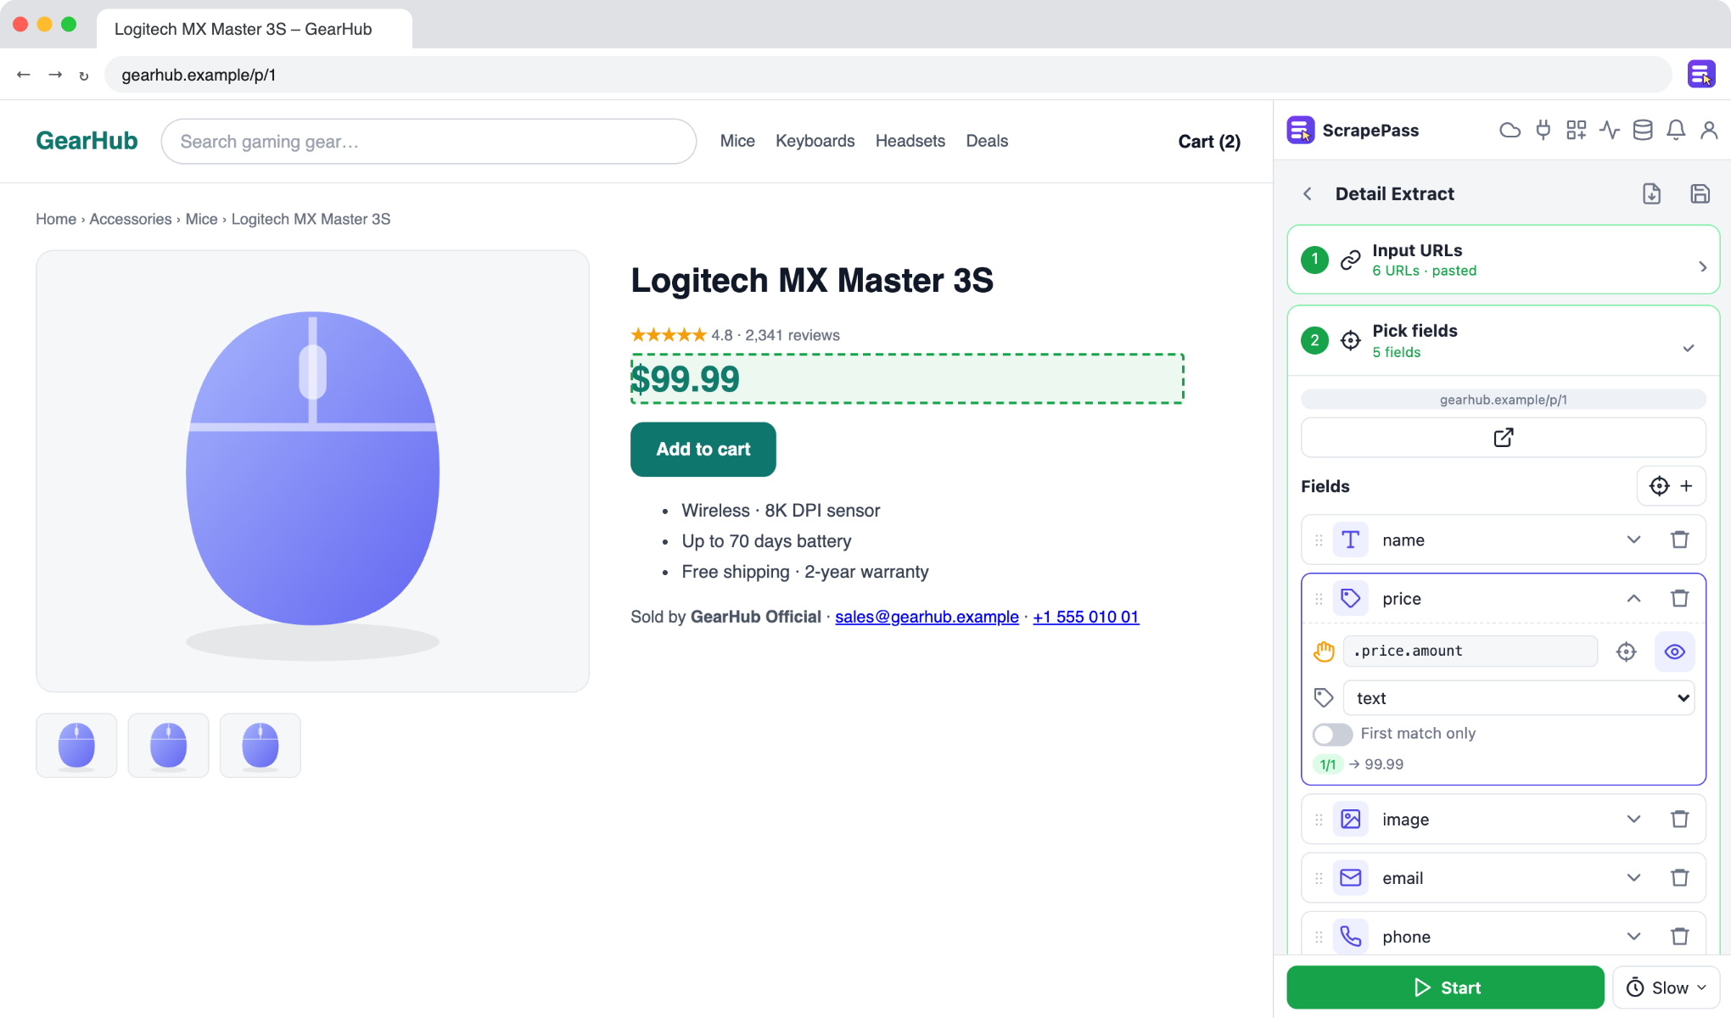Open the text extraction type dropdown

point(1519,697)
